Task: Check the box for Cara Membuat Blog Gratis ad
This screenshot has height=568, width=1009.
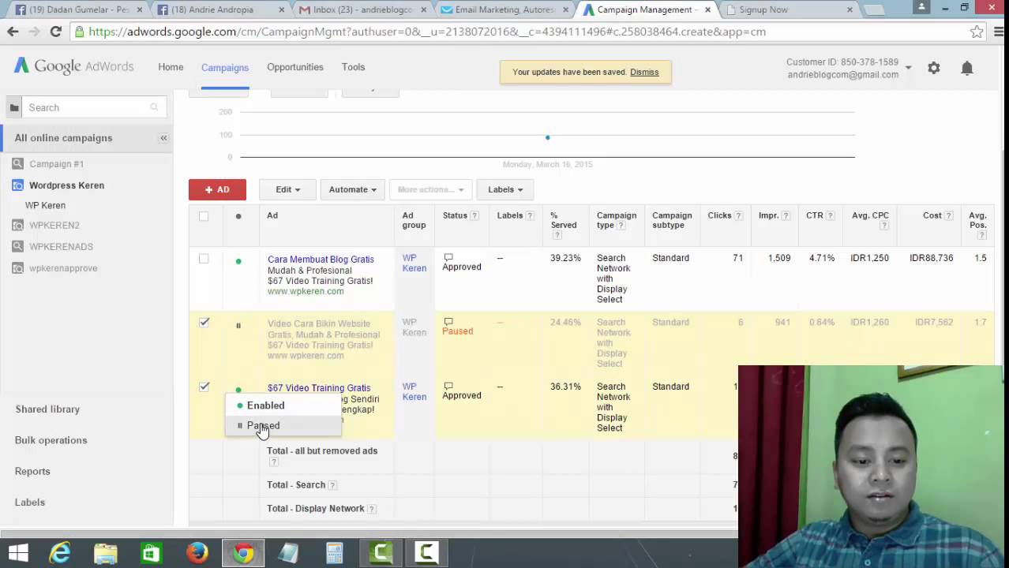Action: coord(204,259)
